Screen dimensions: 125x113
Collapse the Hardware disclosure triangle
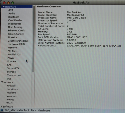click(4, 7)
